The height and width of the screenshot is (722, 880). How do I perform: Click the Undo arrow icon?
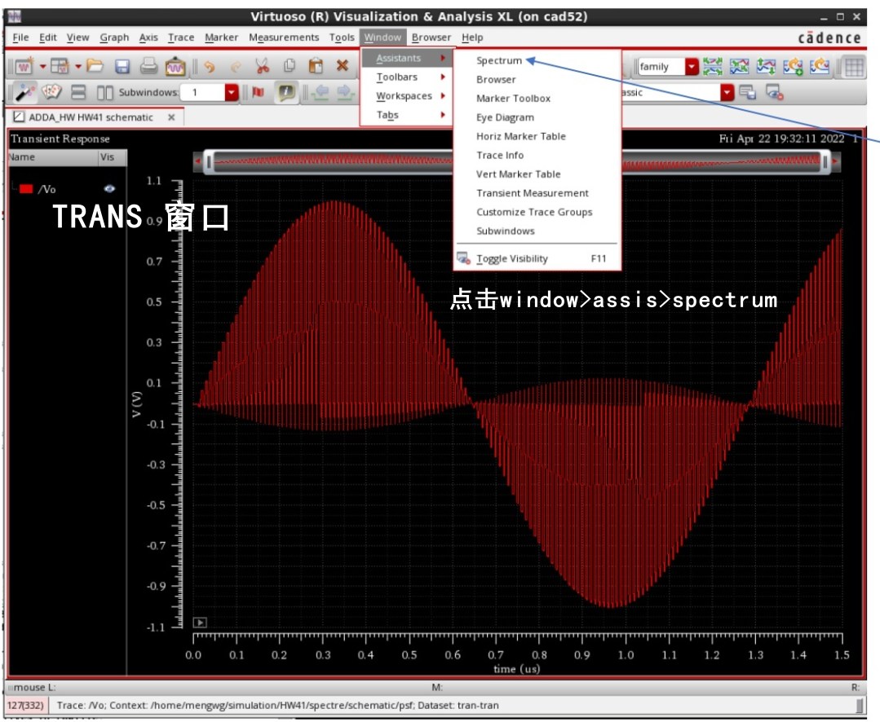coord(210,66)
